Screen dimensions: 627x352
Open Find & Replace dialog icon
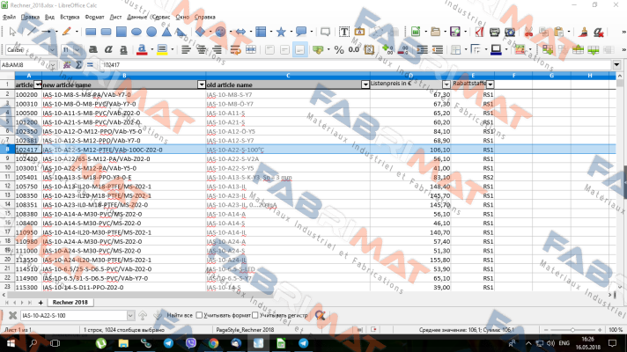pos(320,316)
